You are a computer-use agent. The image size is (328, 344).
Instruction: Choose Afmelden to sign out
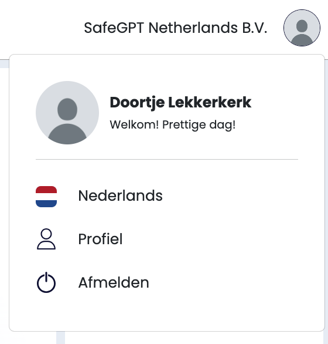tap(166, 282)
